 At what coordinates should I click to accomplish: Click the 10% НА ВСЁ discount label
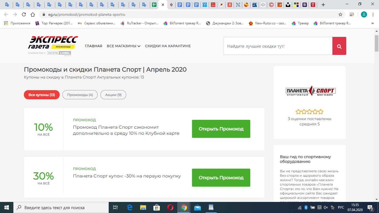(x=44, y=130)
